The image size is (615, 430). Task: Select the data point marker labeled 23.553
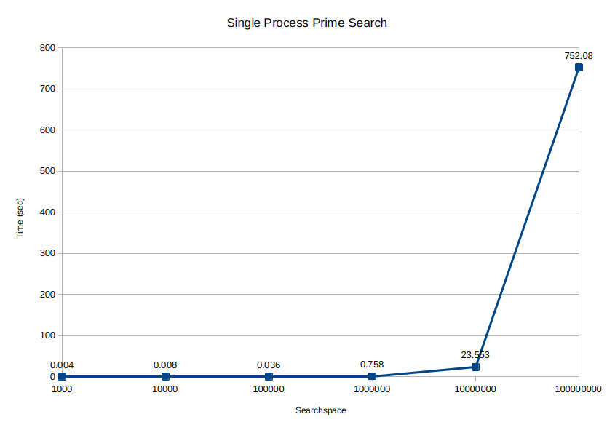click(x=475, y=367)
